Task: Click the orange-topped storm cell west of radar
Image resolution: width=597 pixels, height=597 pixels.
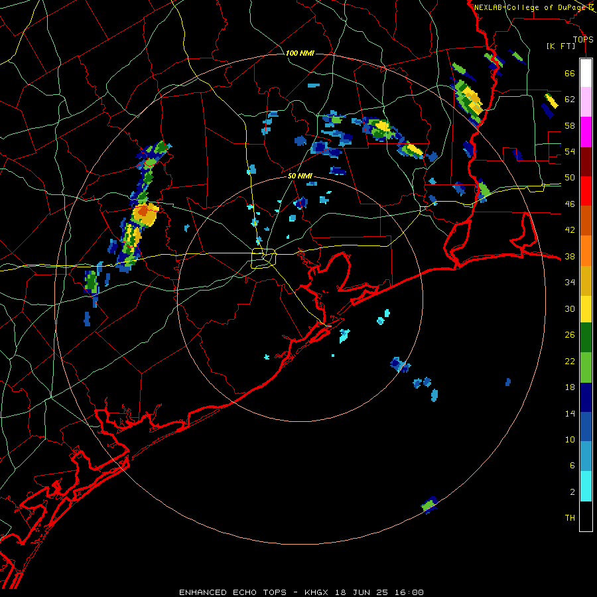Action: point(145,214)
